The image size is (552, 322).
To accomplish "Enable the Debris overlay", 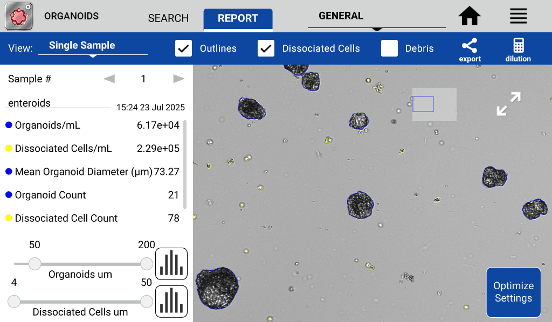I will (x=389, y=48).
